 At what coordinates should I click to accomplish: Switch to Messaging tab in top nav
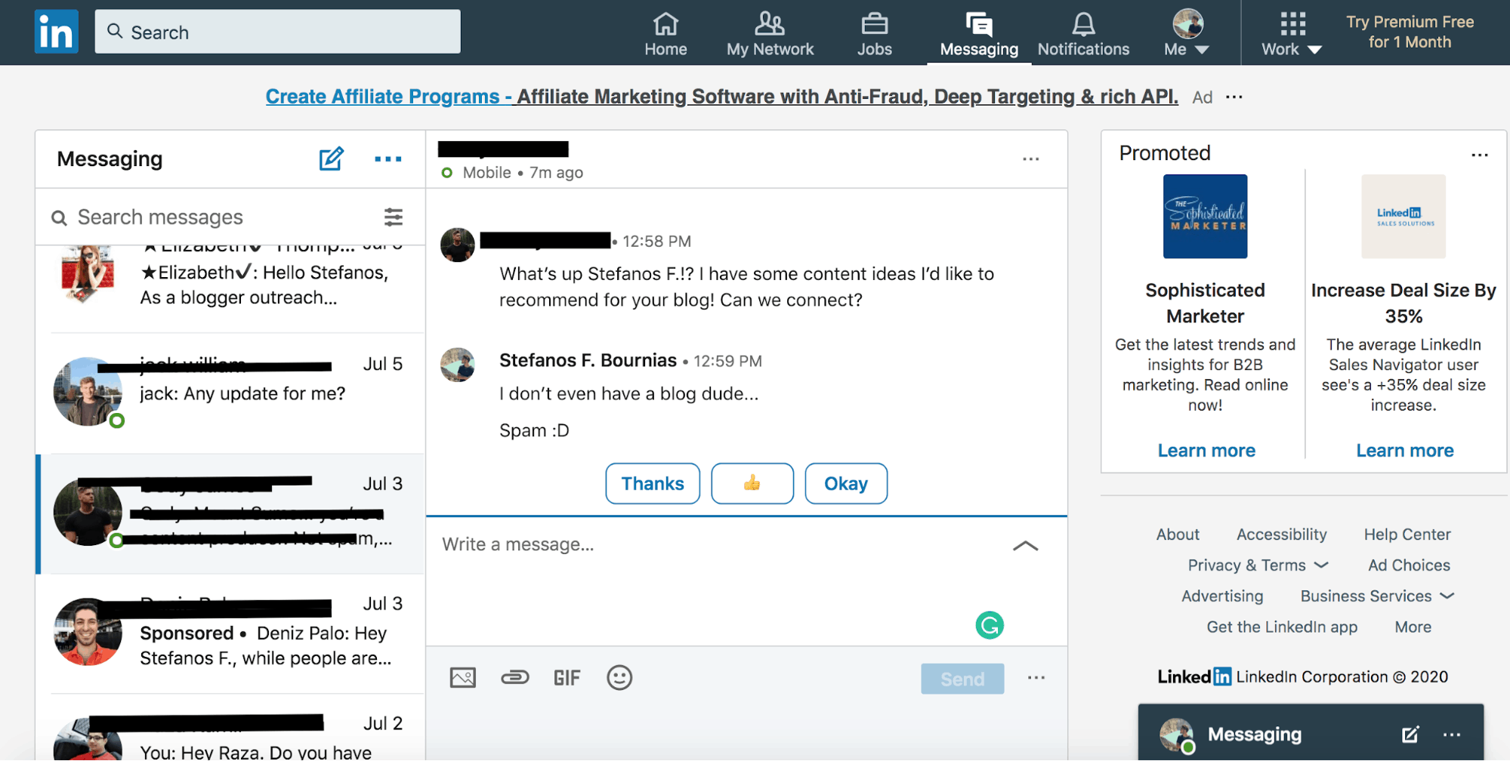coord(979,34)
